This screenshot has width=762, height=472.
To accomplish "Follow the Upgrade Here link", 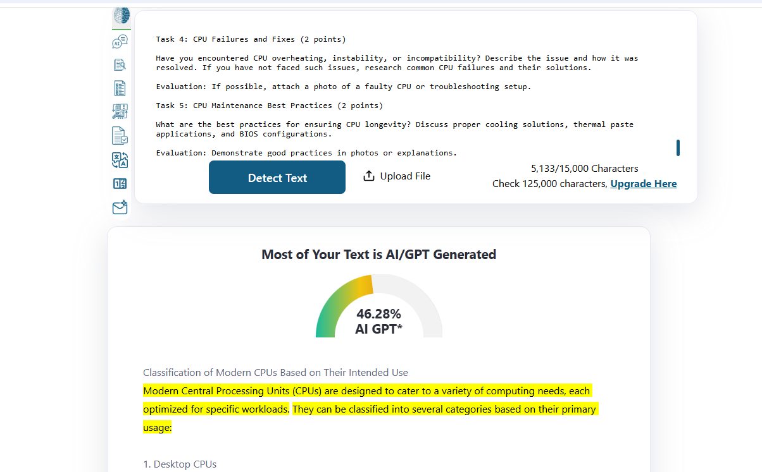I will (644, 184).
